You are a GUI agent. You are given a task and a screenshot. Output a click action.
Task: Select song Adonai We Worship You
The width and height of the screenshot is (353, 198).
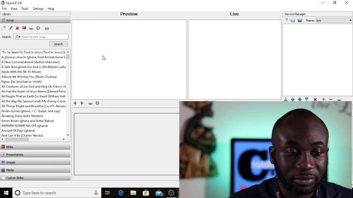pyautogui.click(x=29, y=77)
